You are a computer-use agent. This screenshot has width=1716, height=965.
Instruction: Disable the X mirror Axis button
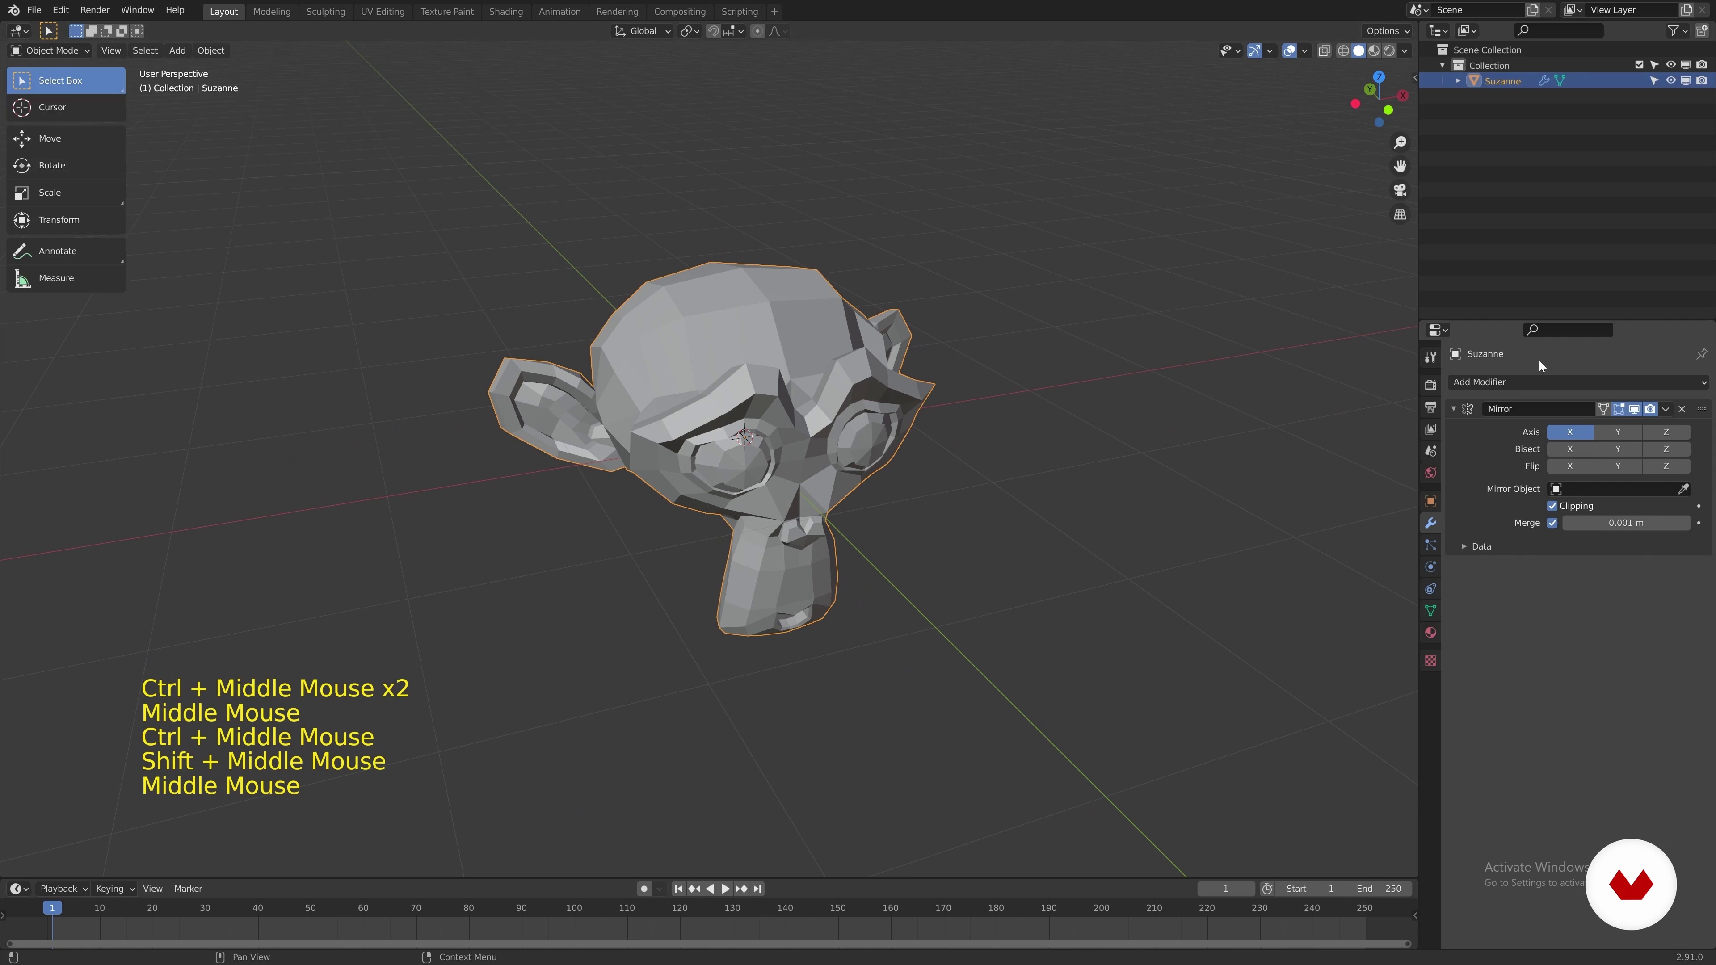pyautogui.click(x=1570, y=432)
